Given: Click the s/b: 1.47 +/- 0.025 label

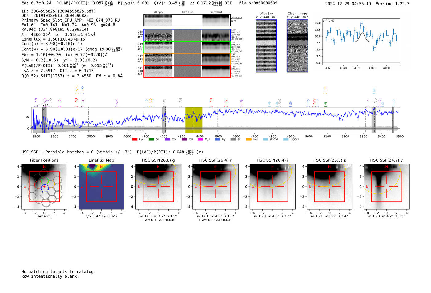Looking at the screenshot, I should coord(101,216).
